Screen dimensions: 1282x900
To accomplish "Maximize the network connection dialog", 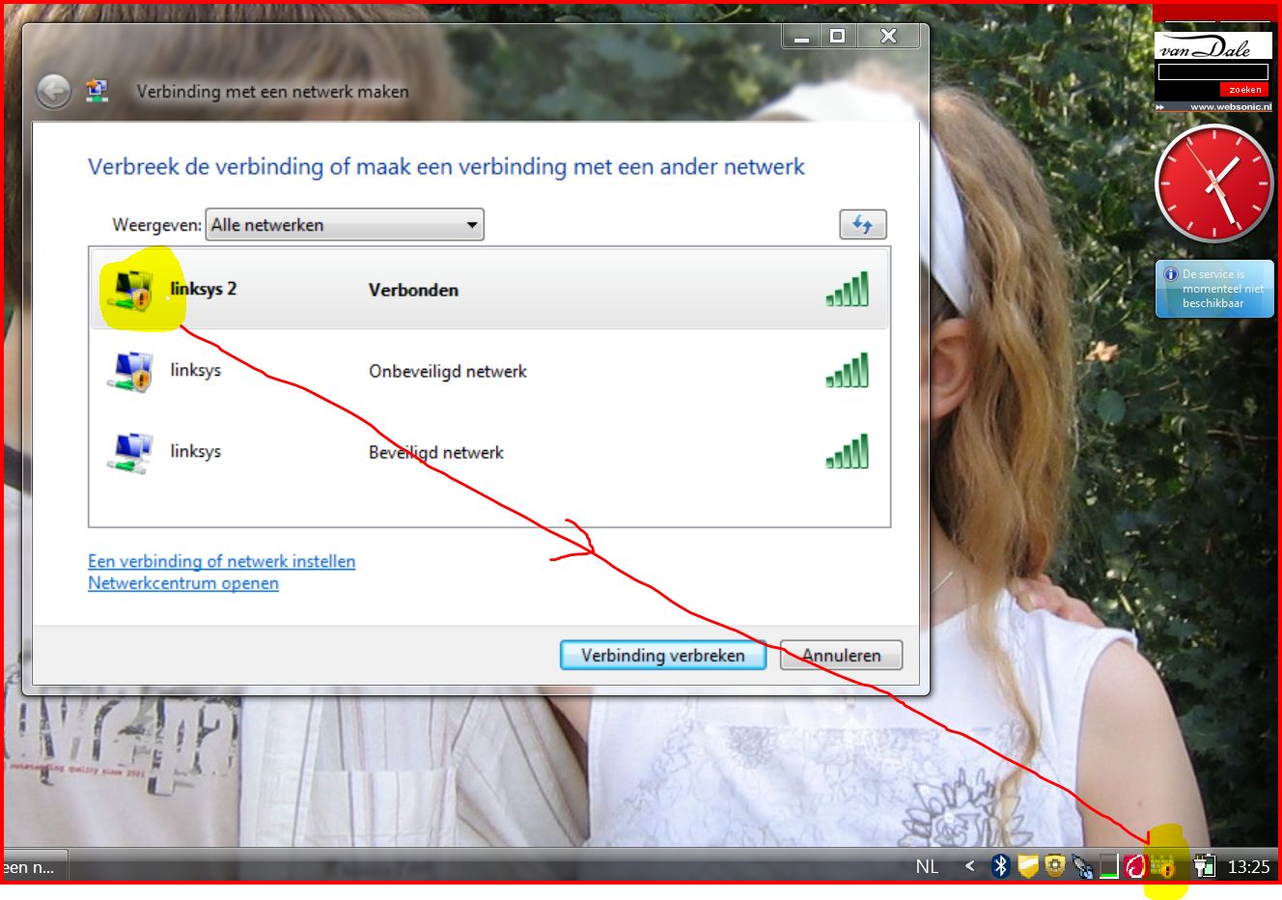I will point(838,36).
